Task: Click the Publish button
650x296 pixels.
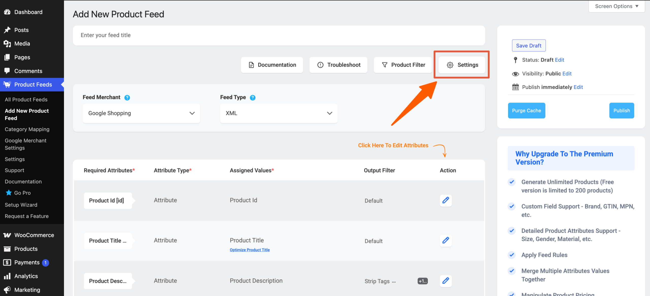Action: click(622, 110)
